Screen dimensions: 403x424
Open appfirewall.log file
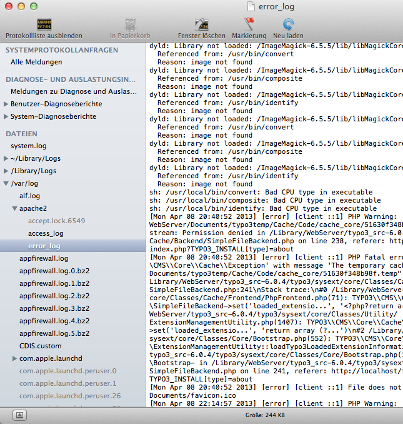tap(44, 258)
